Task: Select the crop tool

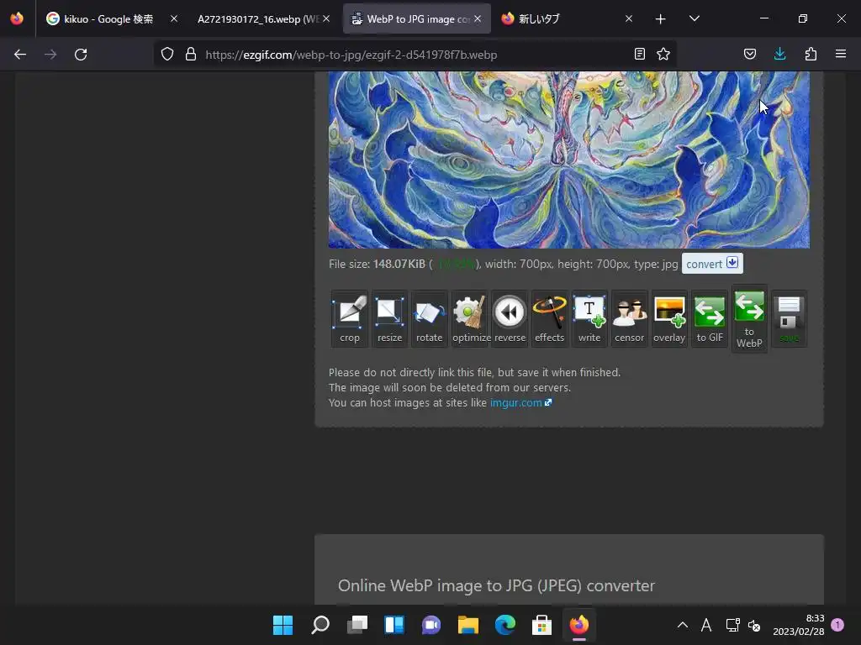Action: tap(349, 319)
